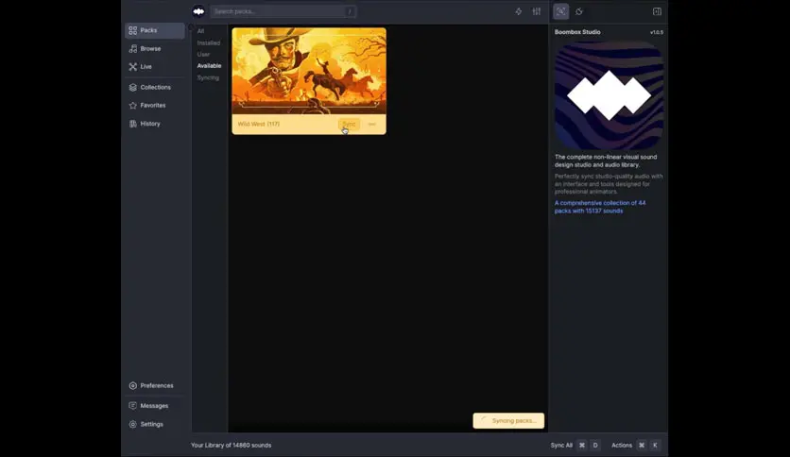Toggle the right side panel layout icon
The image size is (790, 457).
point(657,11)
